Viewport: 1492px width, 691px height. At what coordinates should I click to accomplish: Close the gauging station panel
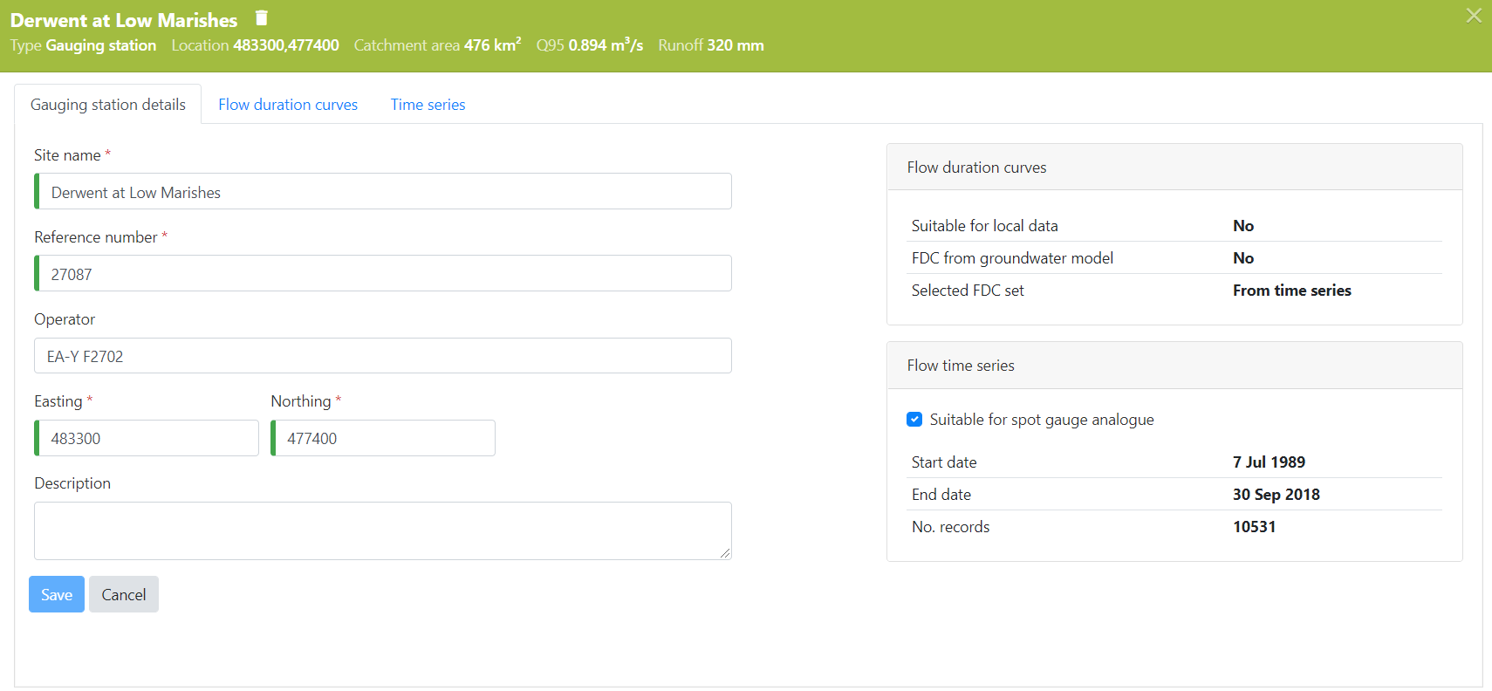tap(1474, 16)
